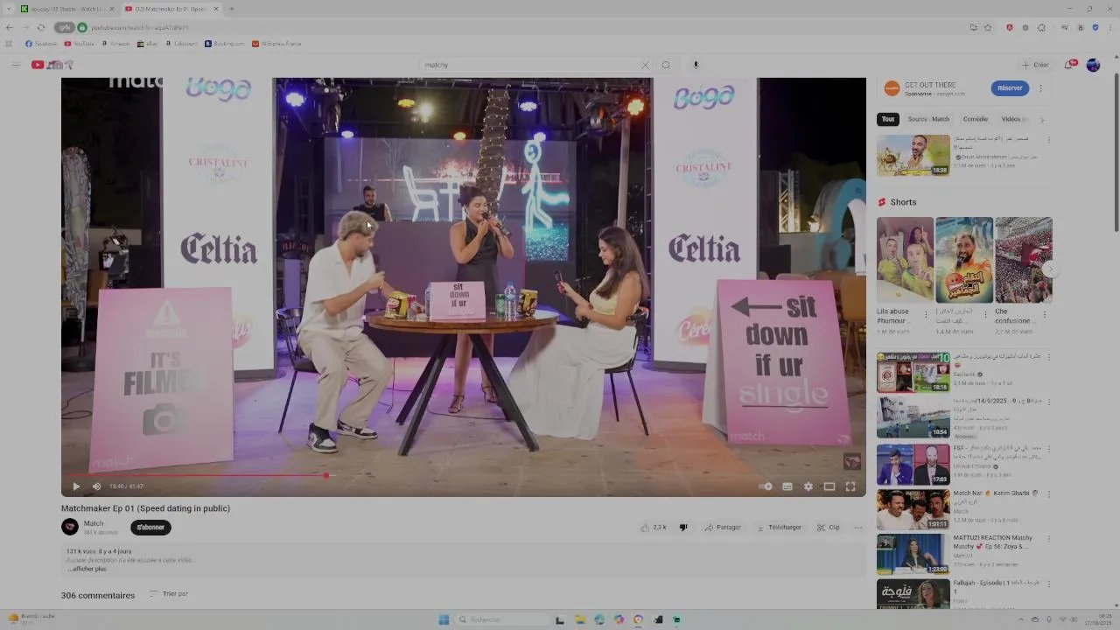
Task: Open the Booking.com bookmark
Action: (225, 44)
